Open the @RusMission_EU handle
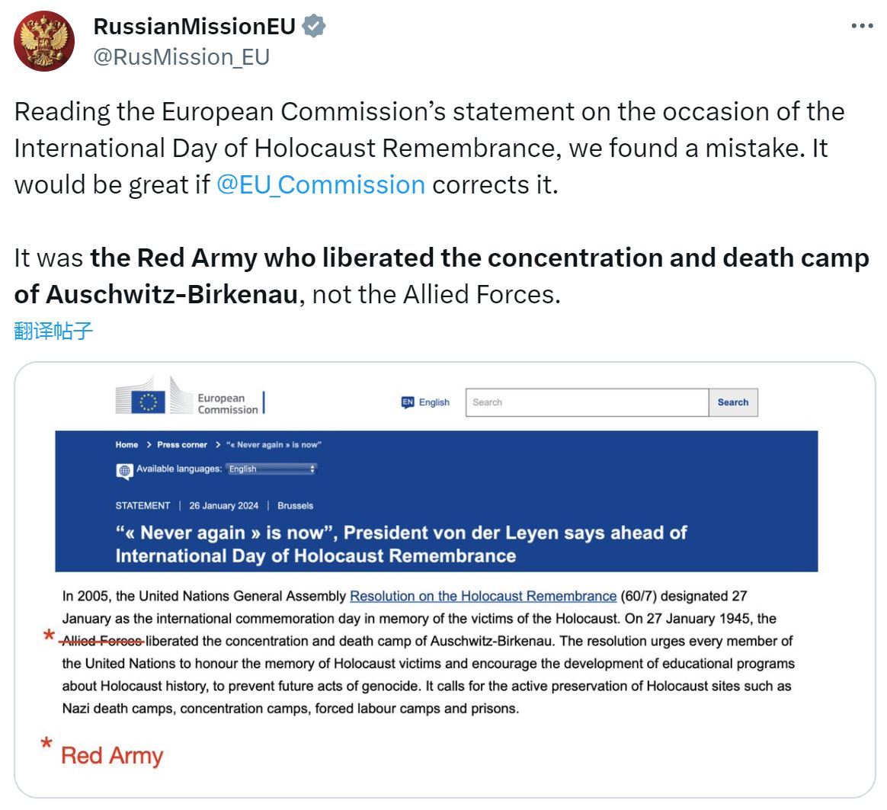The image size is (887, 810). [x=181, y=57]
